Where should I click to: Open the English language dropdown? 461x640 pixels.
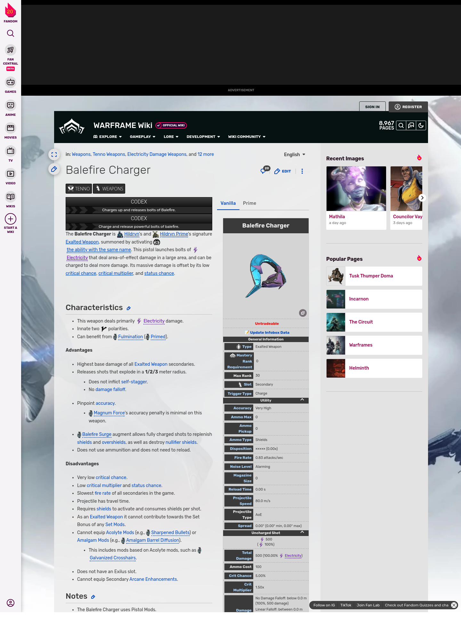[x=295, y=155]
